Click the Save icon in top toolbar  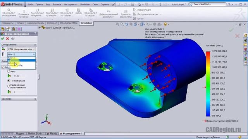pos(133,4)
